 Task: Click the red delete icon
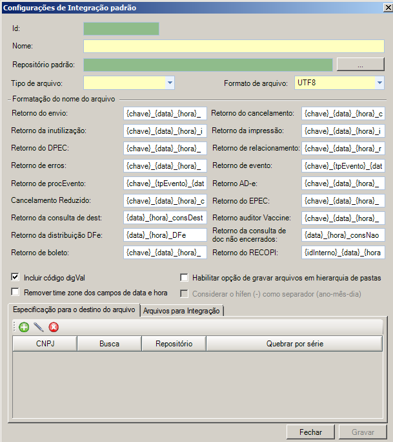point(54,327)
